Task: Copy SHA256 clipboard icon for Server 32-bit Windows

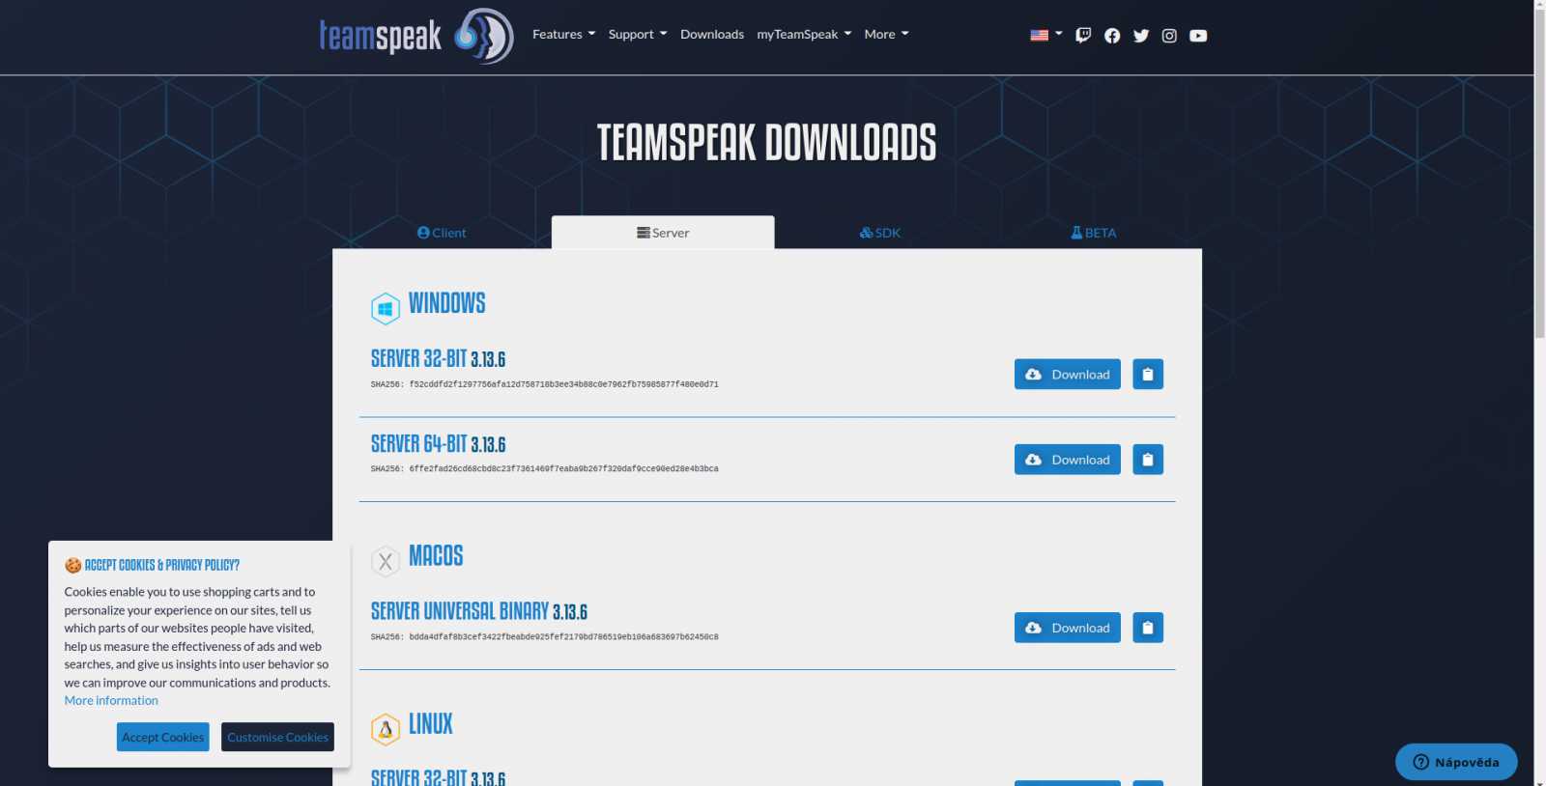Action: pyautogui.click(x=1148, y=375)
